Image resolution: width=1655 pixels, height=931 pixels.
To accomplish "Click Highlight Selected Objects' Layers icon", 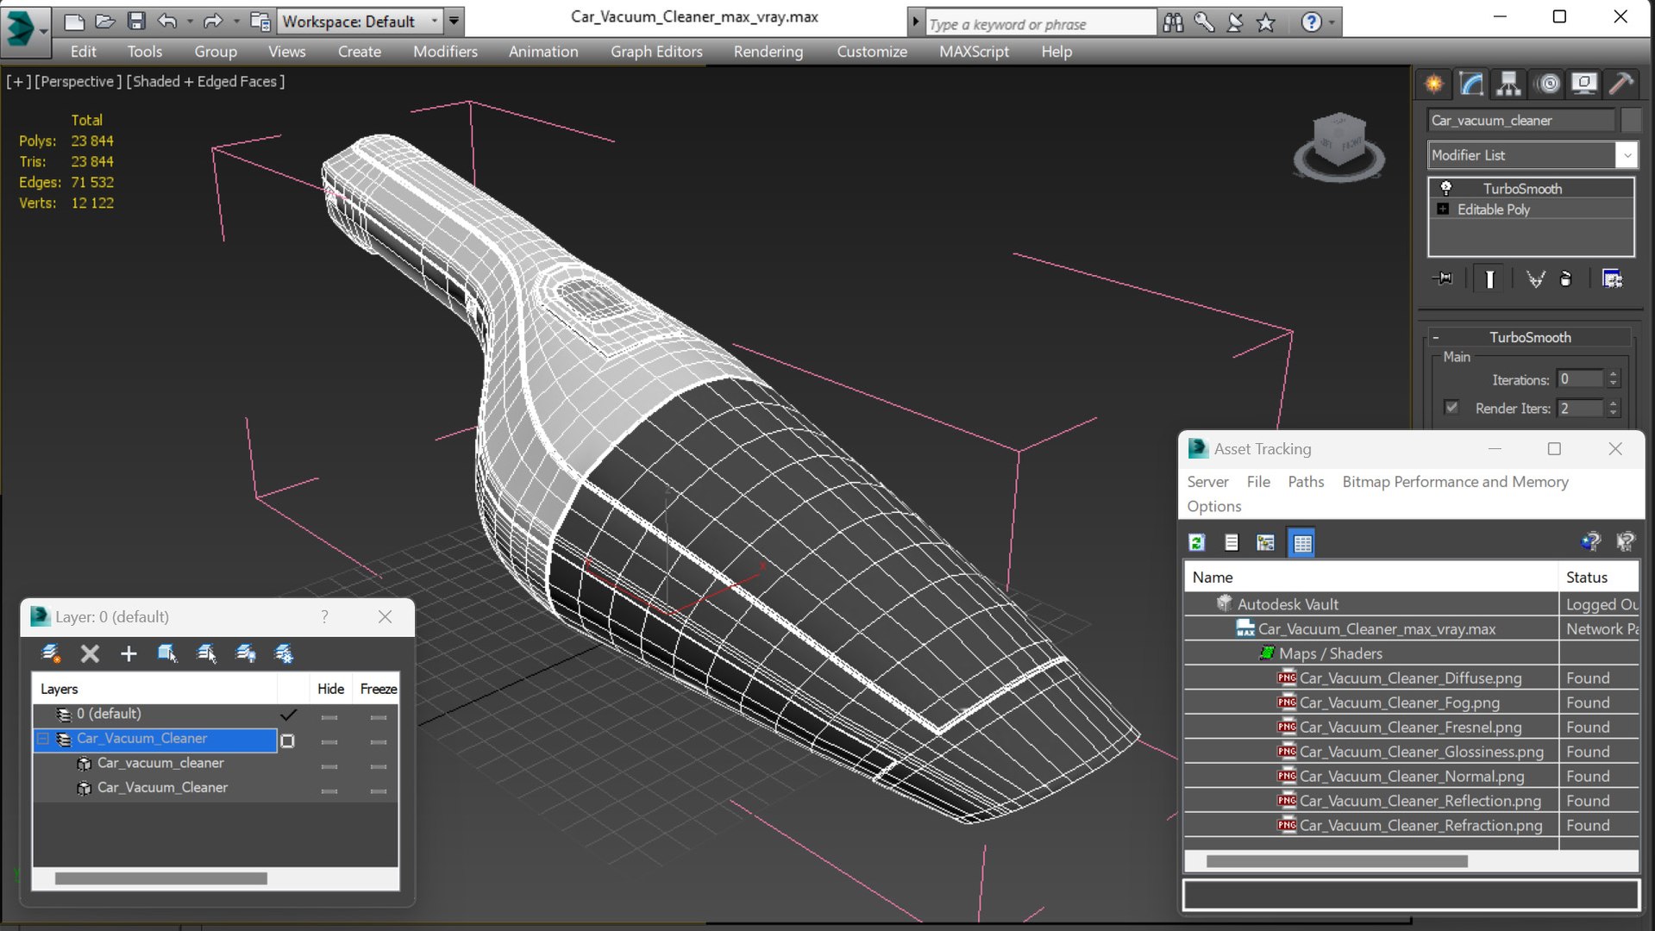I will (x=207, y=654).
